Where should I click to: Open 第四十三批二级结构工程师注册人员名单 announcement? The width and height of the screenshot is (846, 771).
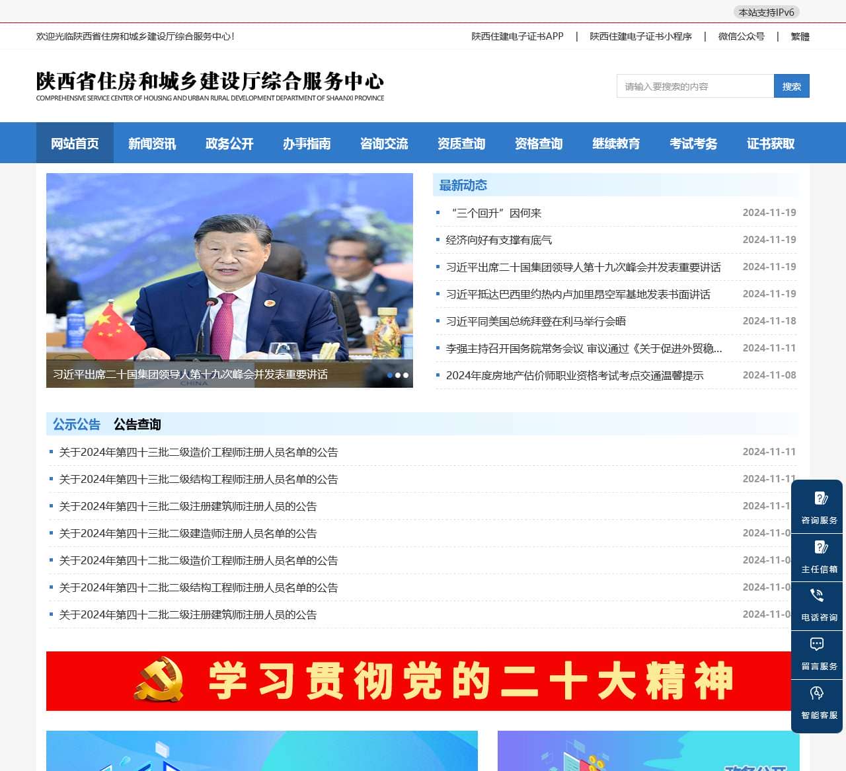pyautogui.click(x=198, y=479)
